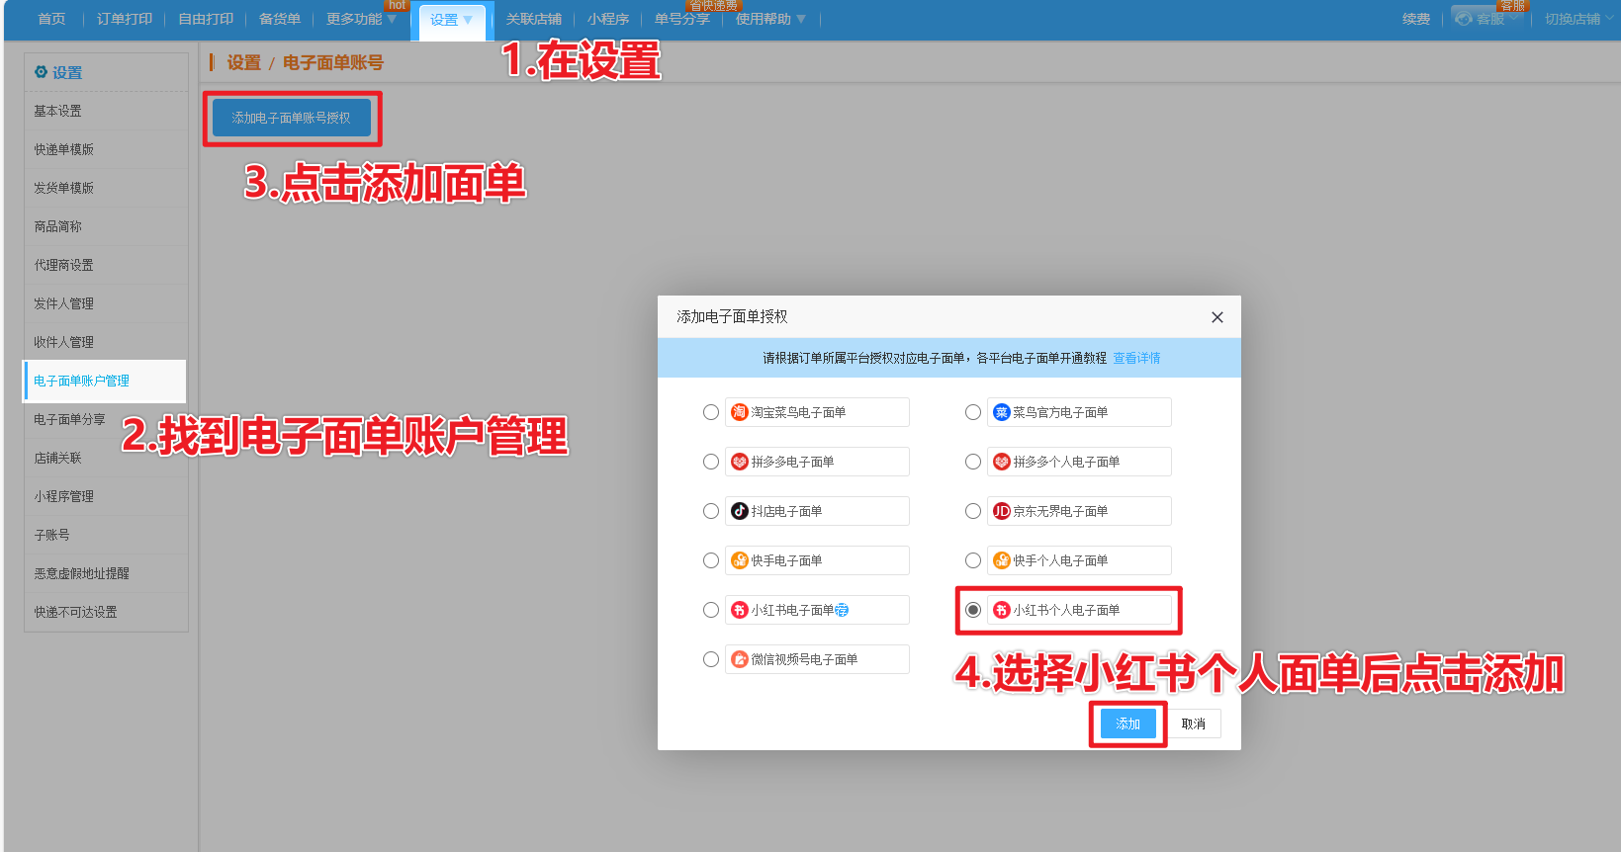Click the Taobao Cainiao waybill icon
Screen dimensions: 1621x852
coord(739,412)
